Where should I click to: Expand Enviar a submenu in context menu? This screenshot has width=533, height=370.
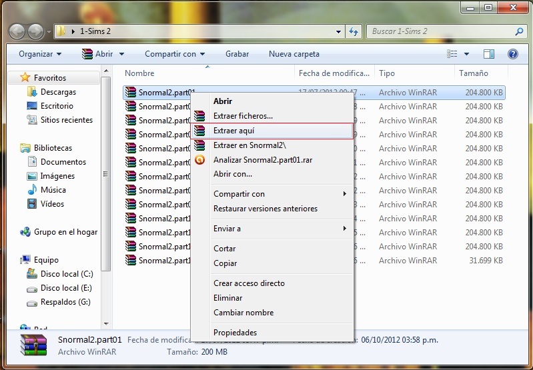[345, 228]
